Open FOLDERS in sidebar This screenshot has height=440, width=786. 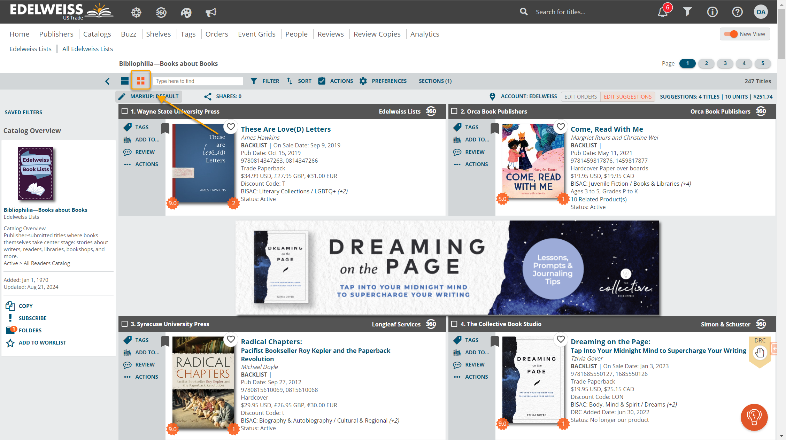24,330
